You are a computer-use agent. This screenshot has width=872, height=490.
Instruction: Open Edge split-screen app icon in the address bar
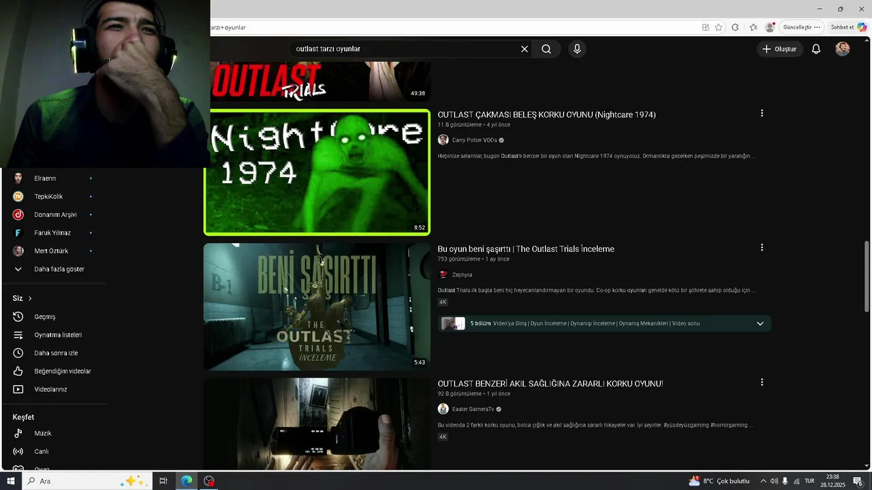point(706,27)
